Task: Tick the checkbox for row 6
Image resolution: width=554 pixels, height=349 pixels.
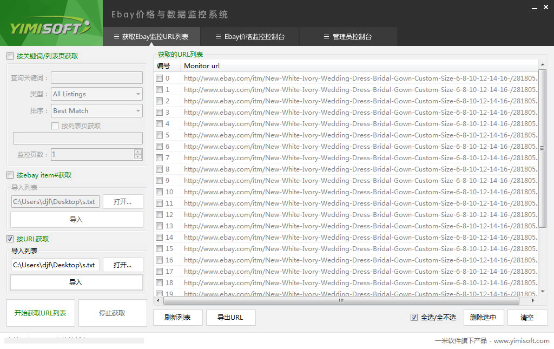Action: point(160,147)
